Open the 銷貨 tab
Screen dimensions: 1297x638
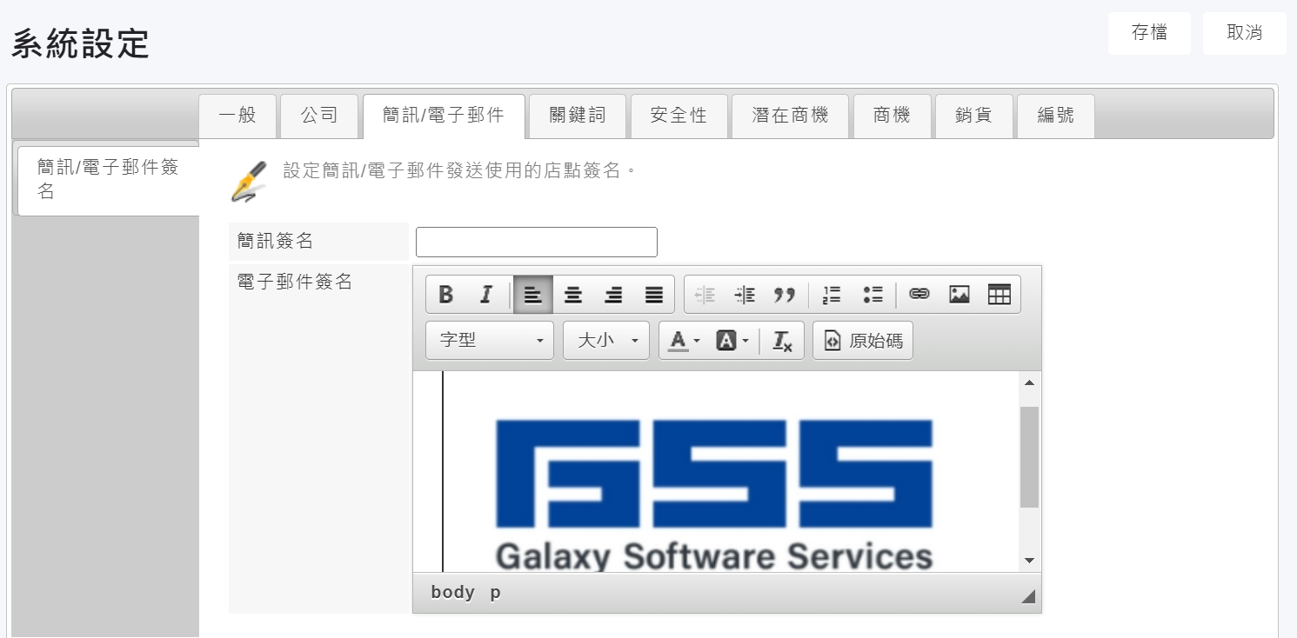pos(973,116)
